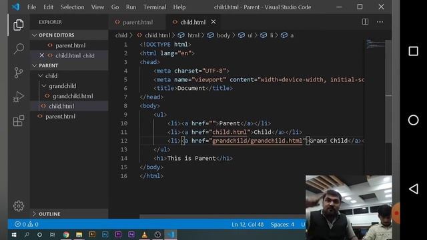Click the 'a' breadcrumb element
The height and width of the screenshot is (240, 427).
288,35
